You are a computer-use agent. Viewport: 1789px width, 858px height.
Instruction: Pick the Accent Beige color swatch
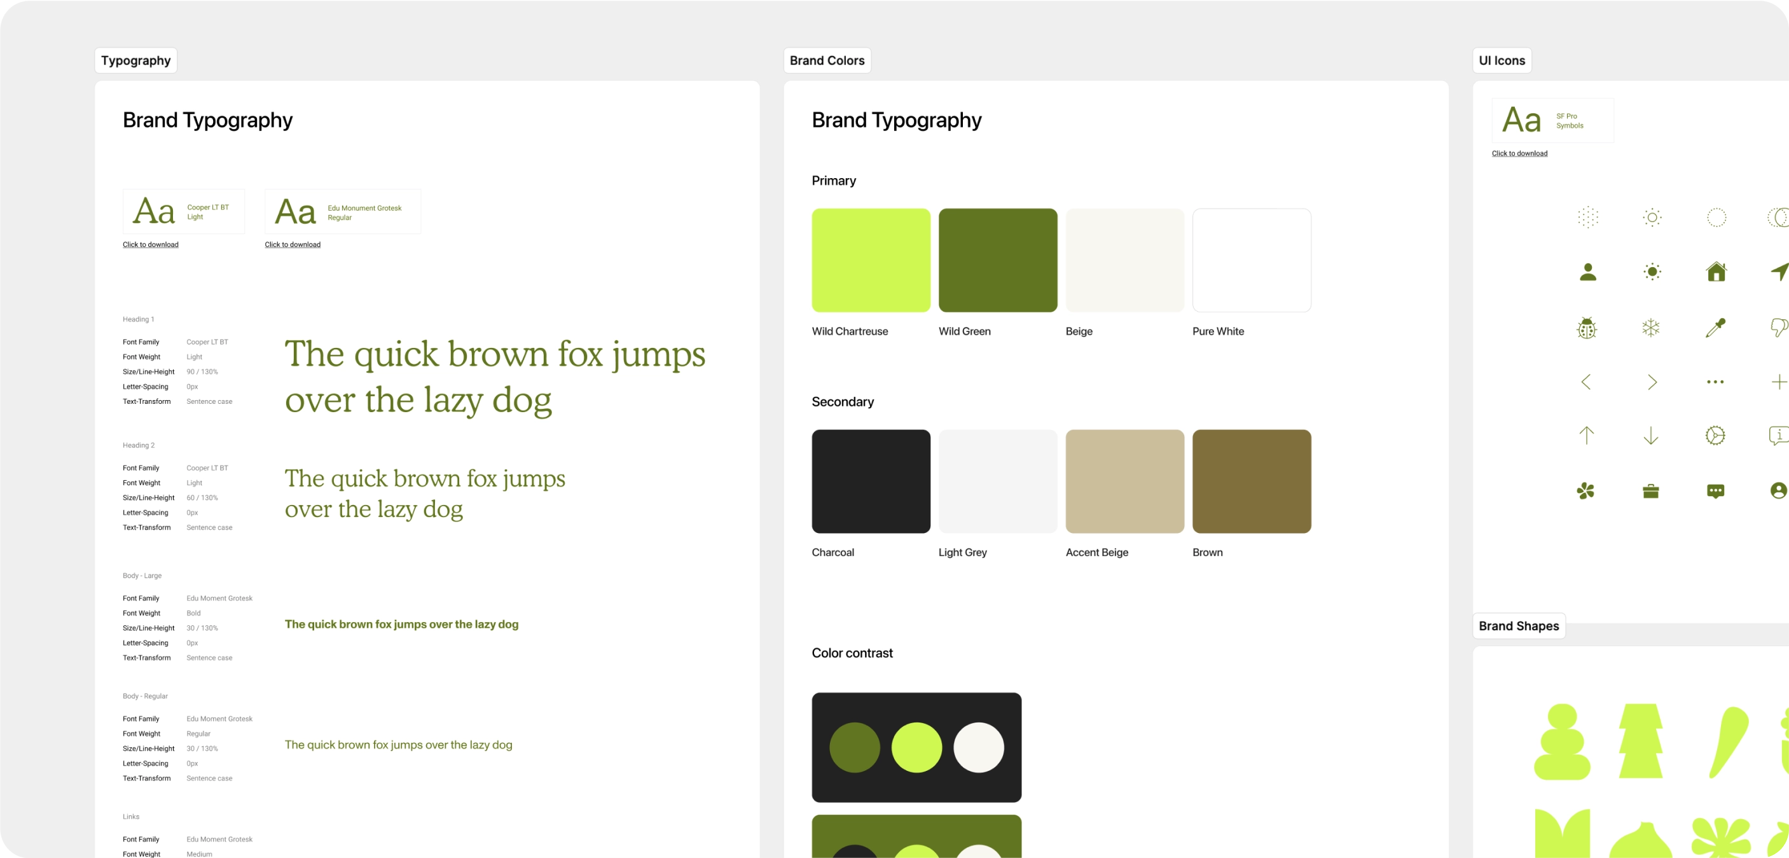[x=1125, y=481]
